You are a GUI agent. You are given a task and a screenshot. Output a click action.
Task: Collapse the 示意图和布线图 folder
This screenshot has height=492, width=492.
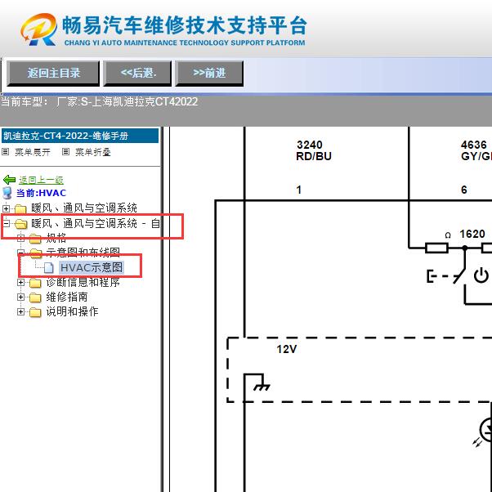pyautogui.click(x=20, y=253)
